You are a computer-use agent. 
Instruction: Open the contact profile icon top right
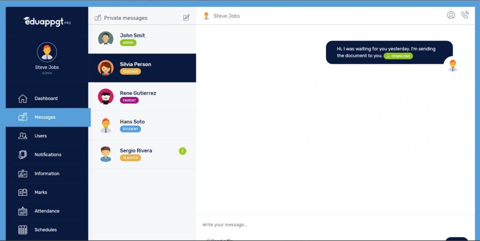(451, 15)
